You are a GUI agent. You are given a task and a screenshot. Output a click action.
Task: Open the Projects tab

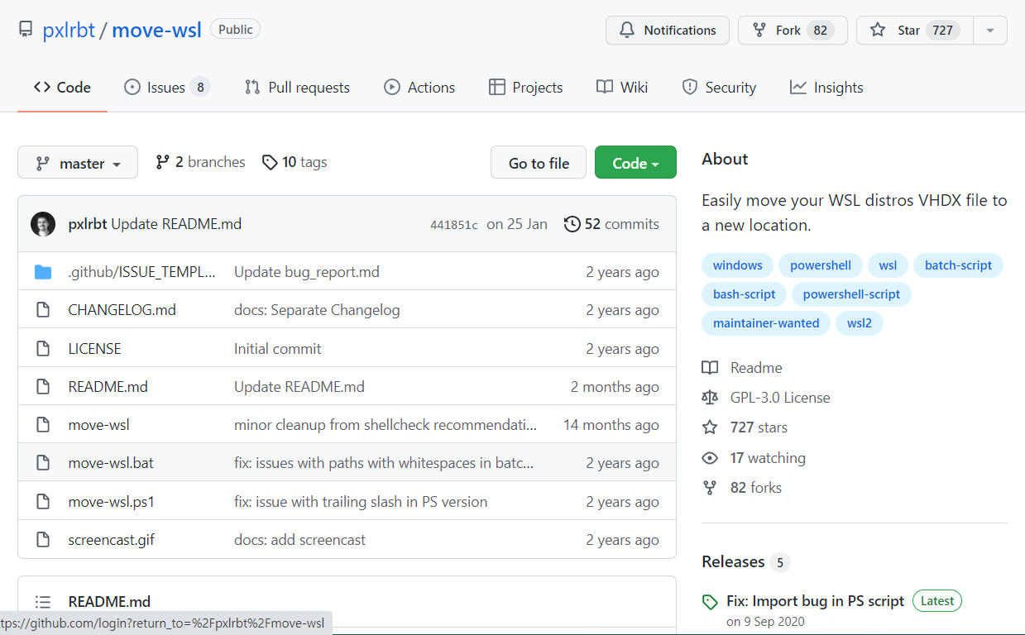click(x=525, y=88)
